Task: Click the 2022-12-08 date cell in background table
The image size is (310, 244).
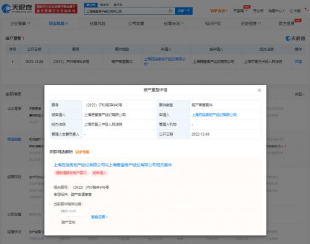Action: (34, 61)
